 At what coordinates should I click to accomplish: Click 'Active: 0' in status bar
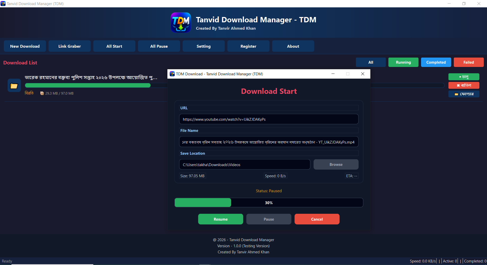[x=450, y=261]
